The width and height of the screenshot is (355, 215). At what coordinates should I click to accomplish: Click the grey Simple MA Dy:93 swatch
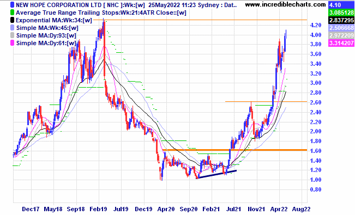pos(12,35)
